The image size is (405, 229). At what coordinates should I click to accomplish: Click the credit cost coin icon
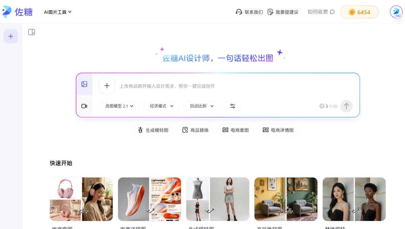coord(322,106)
